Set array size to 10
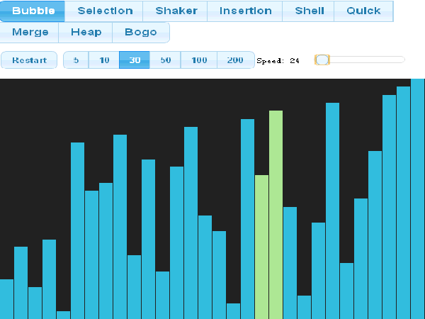Screen dimensions: 425x319 [104, 60]
